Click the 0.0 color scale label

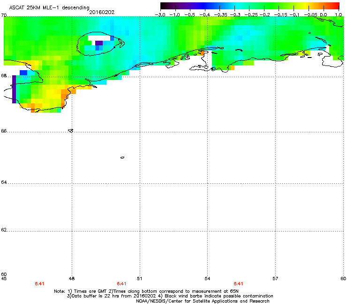(x=324, y=15)
